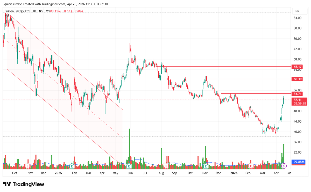Click the 76.00 price axis label
Image resolution: width=311 pixels, height=192 pixels.
click(298, 39)
